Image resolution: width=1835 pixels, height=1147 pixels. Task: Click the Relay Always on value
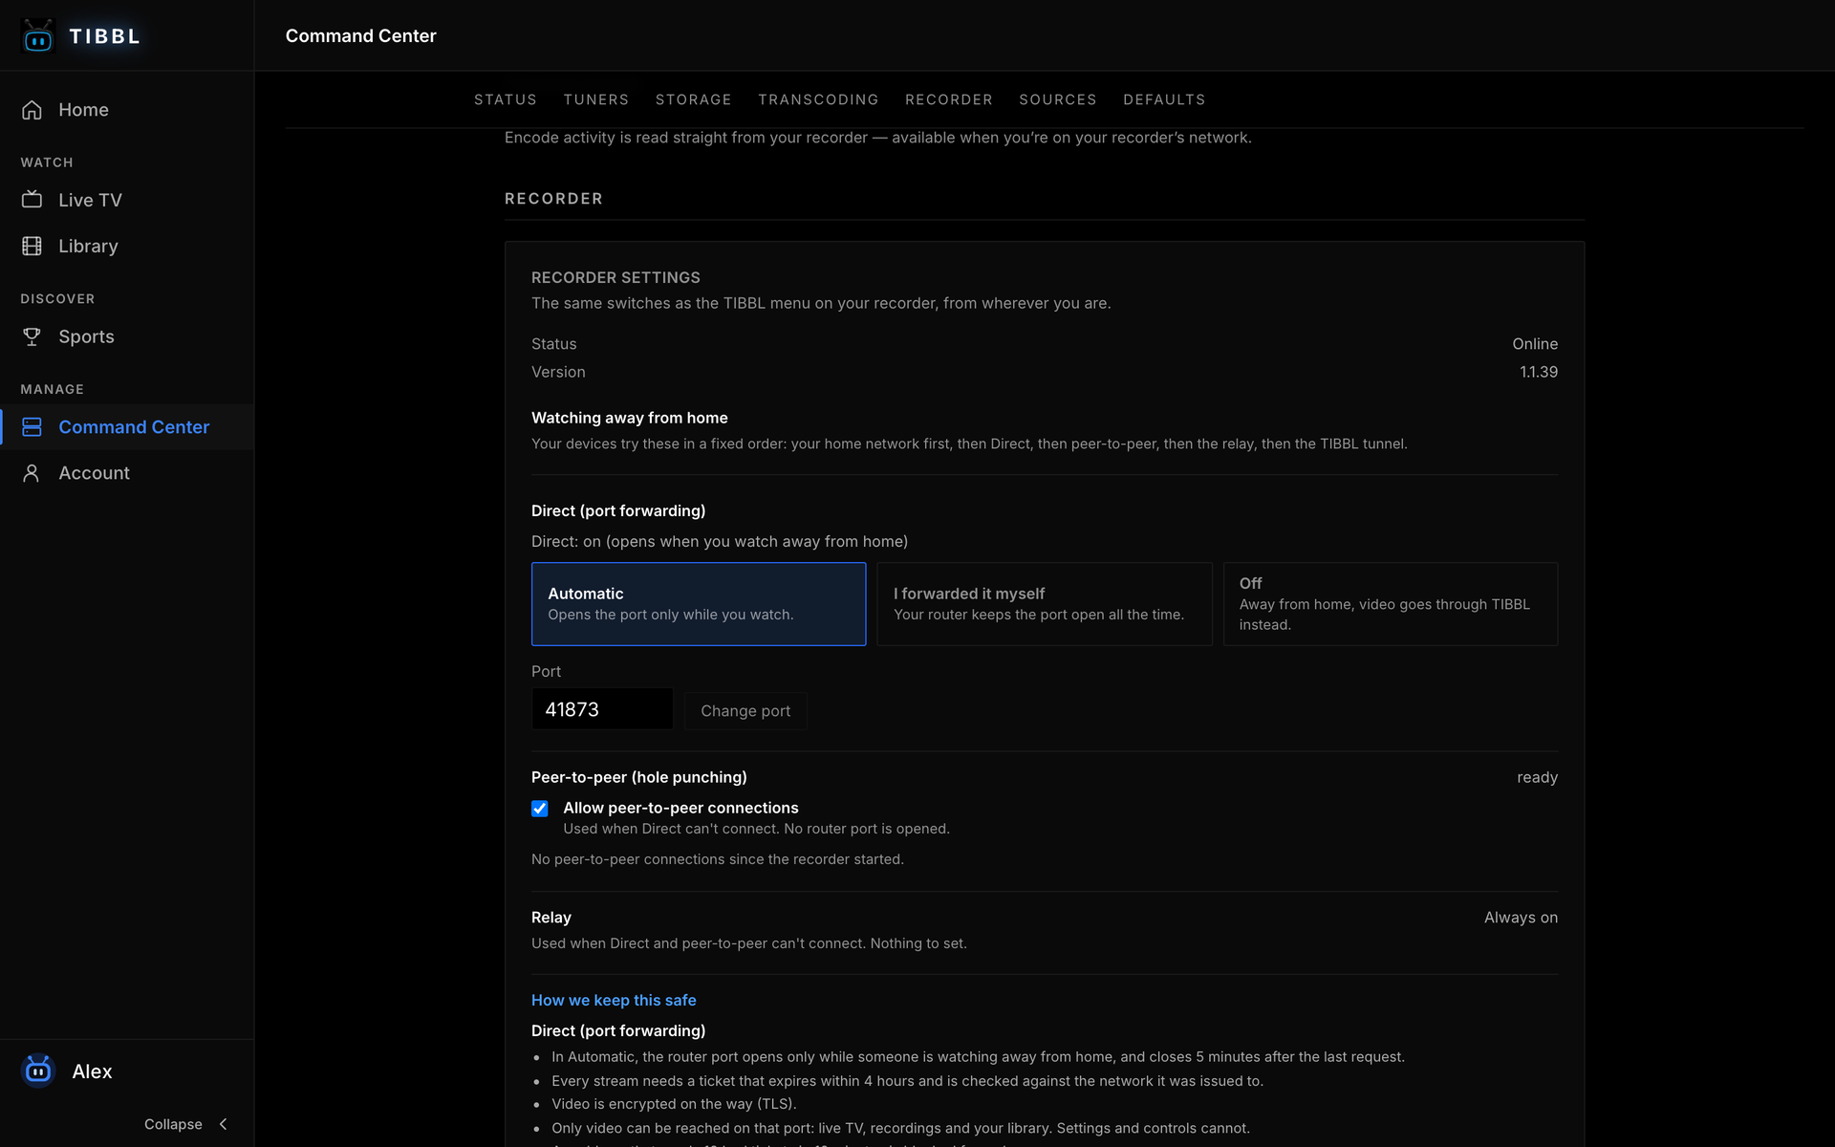point(1521,918)
